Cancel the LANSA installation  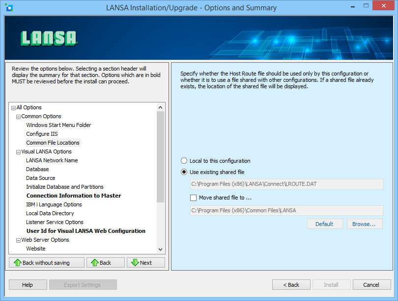click(x=372, y=284)
